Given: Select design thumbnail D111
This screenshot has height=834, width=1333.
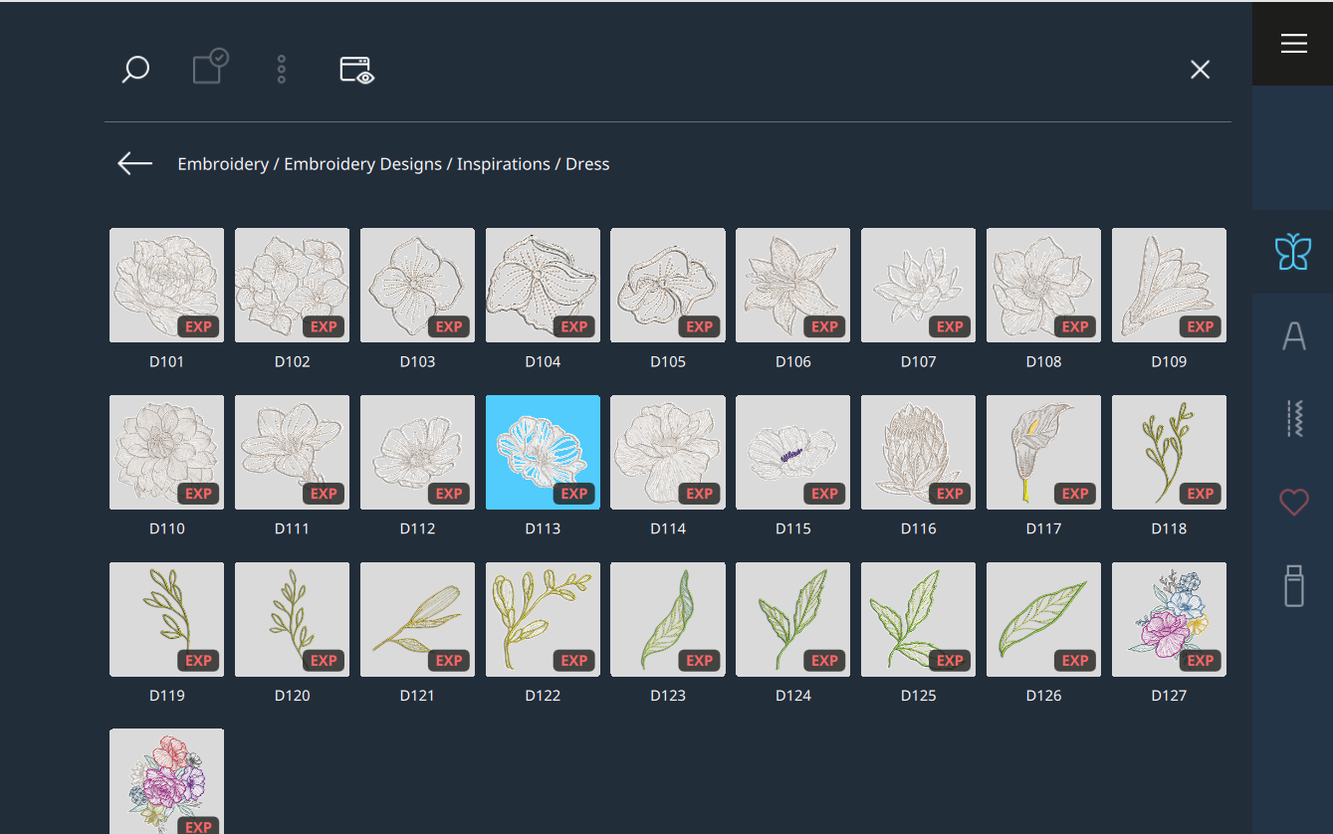Looking at the screenshot, I should pyautogui.click(x=292, y=453).
